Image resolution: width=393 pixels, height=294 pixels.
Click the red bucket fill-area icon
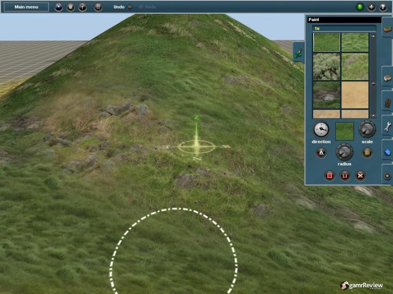345,176
